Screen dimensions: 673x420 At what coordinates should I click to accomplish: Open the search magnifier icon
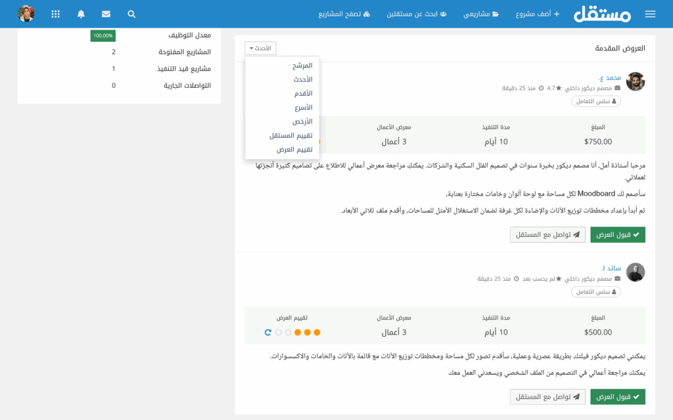pyautogui.click(x=131, y=13)
